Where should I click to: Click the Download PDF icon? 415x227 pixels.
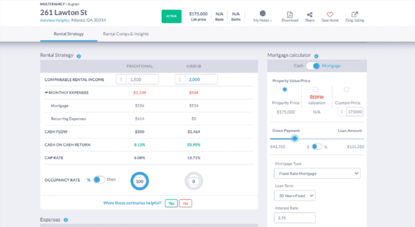[290, 15]
